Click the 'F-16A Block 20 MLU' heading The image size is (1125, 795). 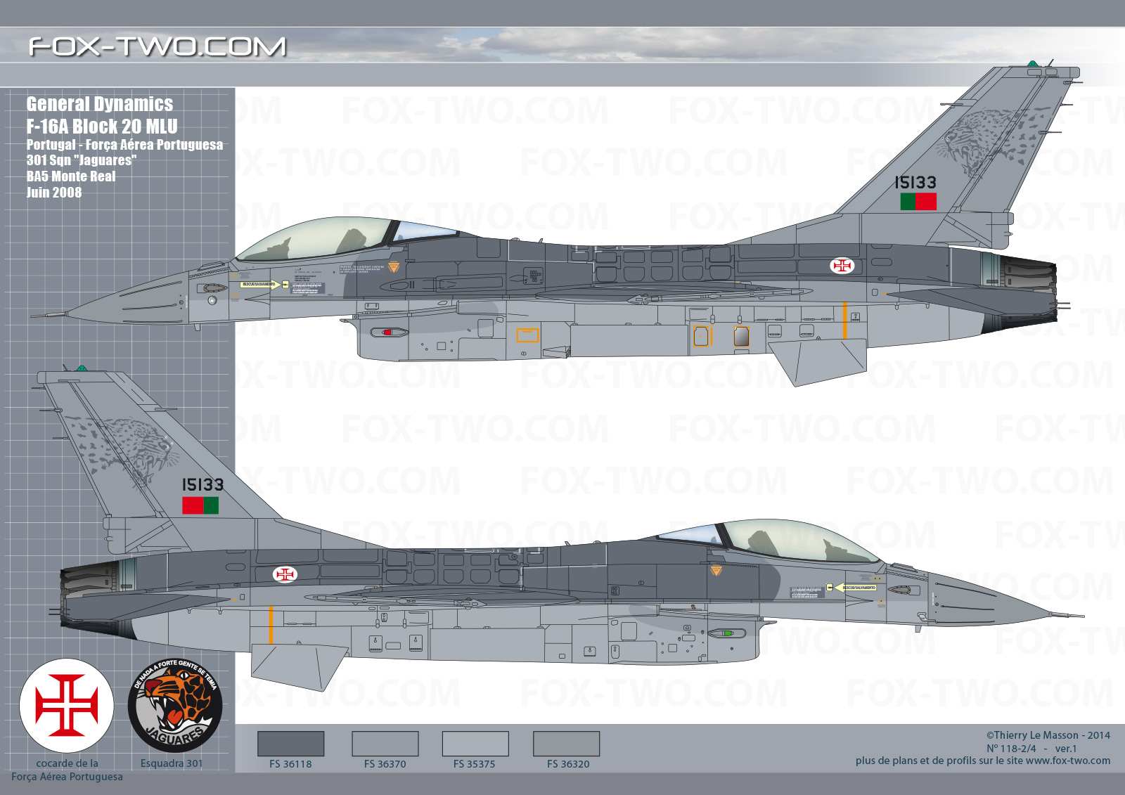pyautogui.click(x=102, y=127)
